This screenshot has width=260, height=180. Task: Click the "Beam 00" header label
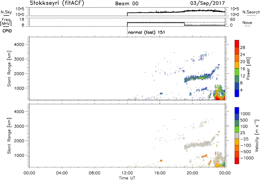127,4
